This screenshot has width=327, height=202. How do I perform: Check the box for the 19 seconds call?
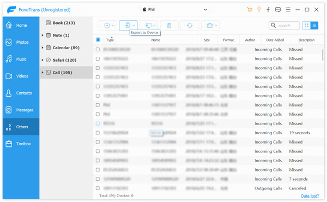tap(98, 133)
